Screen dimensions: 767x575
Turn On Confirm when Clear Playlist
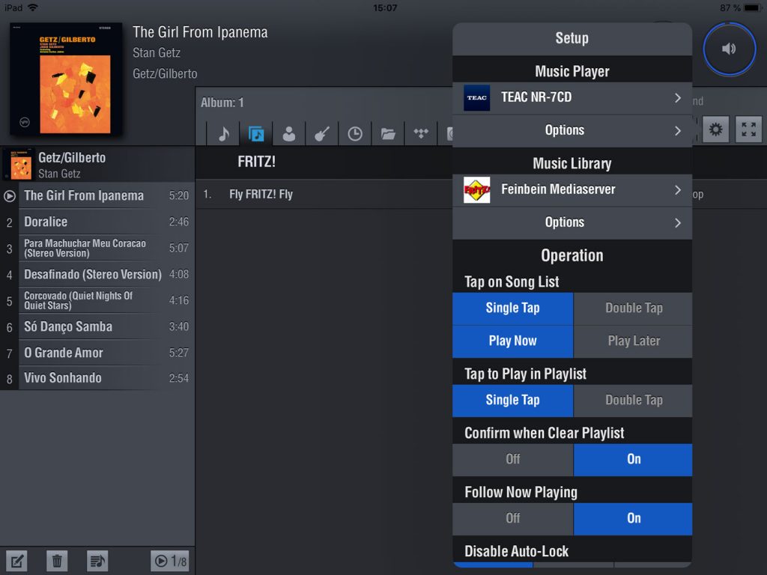click(634, 459)
